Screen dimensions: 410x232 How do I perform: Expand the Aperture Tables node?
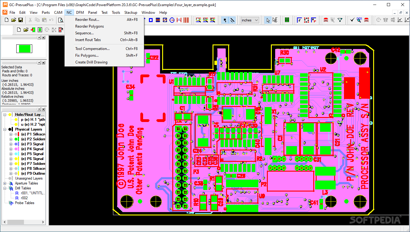pyautogui.click(x=5, y=183)
